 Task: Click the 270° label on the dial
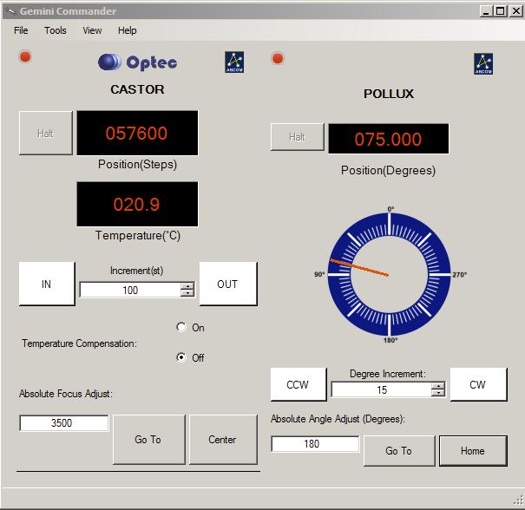click(460, 275)
